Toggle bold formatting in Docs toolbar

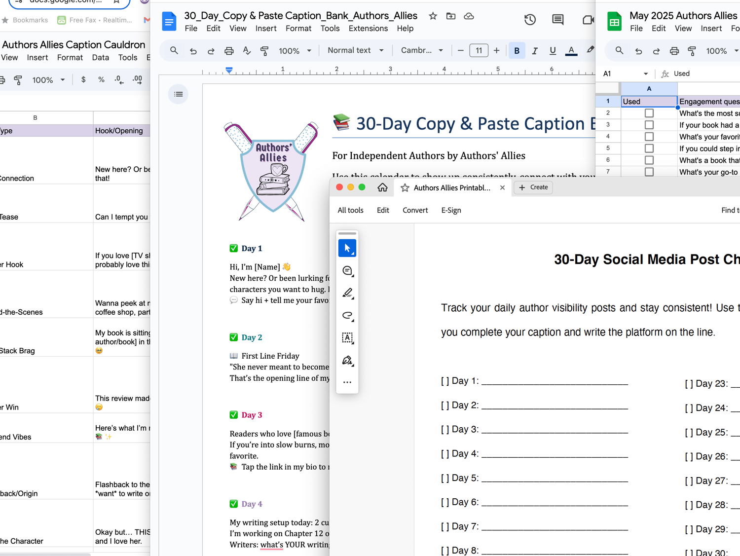(x=517, y=50)
